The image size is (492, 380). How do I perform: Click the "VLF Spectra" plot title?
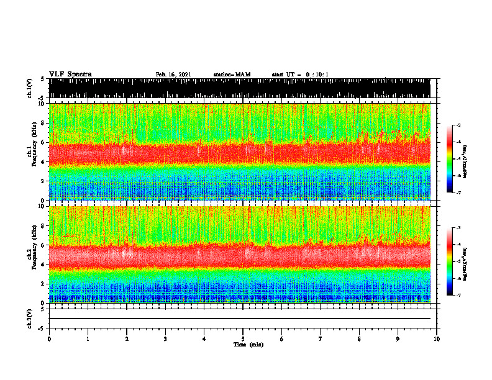pos(70,75)
